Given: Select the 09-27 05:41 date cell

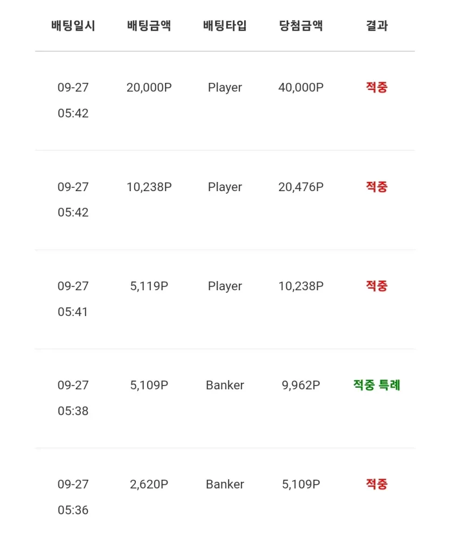Looking at the screenshot, I should (x=73, y=299).
